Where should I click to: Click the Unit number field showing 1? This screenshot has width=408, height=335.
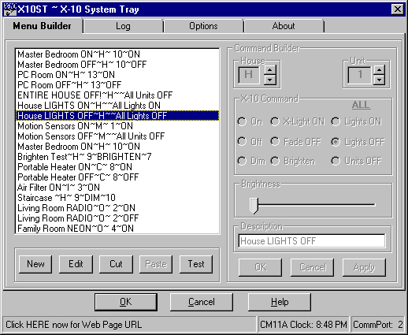[x=360, y=75]
